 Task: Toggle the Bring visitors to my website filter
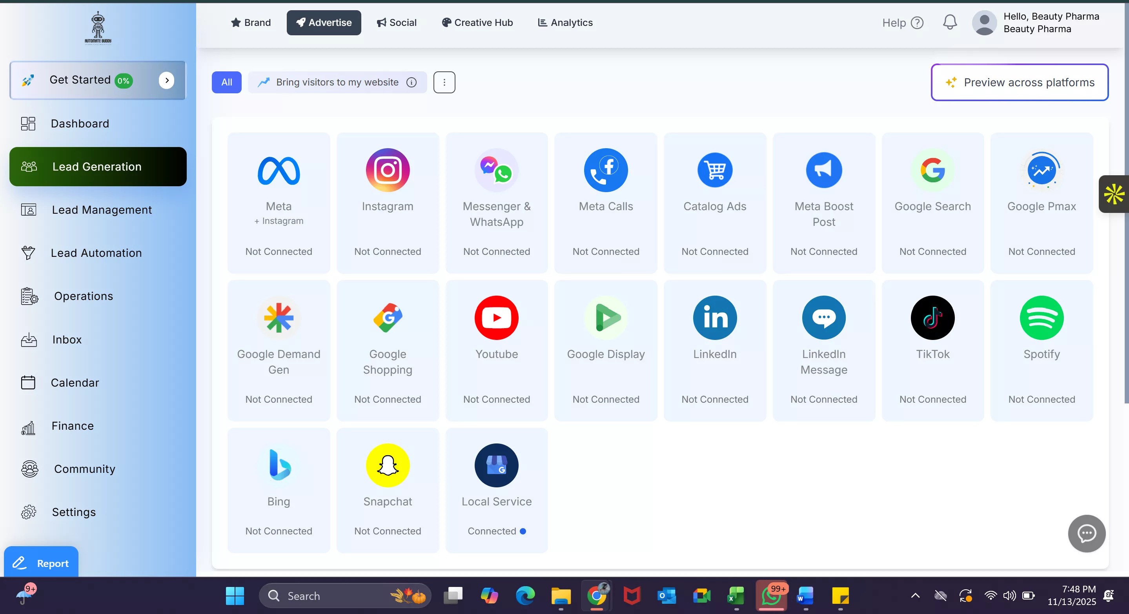(x=337, y=82)
